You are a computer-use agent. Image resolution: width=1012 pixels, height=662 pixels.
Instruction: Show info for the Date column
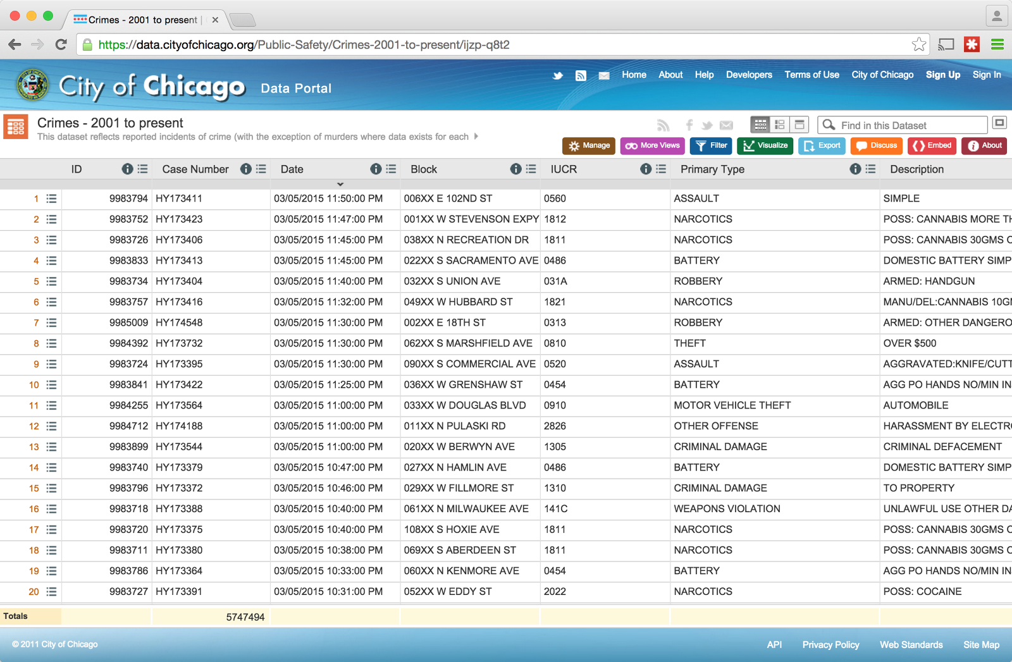(376, 169)
